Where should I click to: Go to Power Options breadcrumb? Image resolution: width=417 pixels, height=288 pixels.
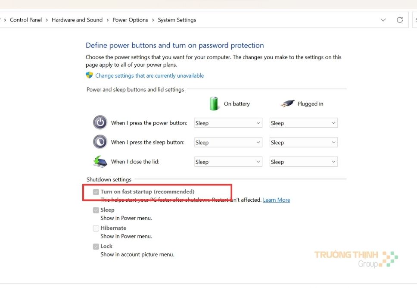click(x=130, y=20)
